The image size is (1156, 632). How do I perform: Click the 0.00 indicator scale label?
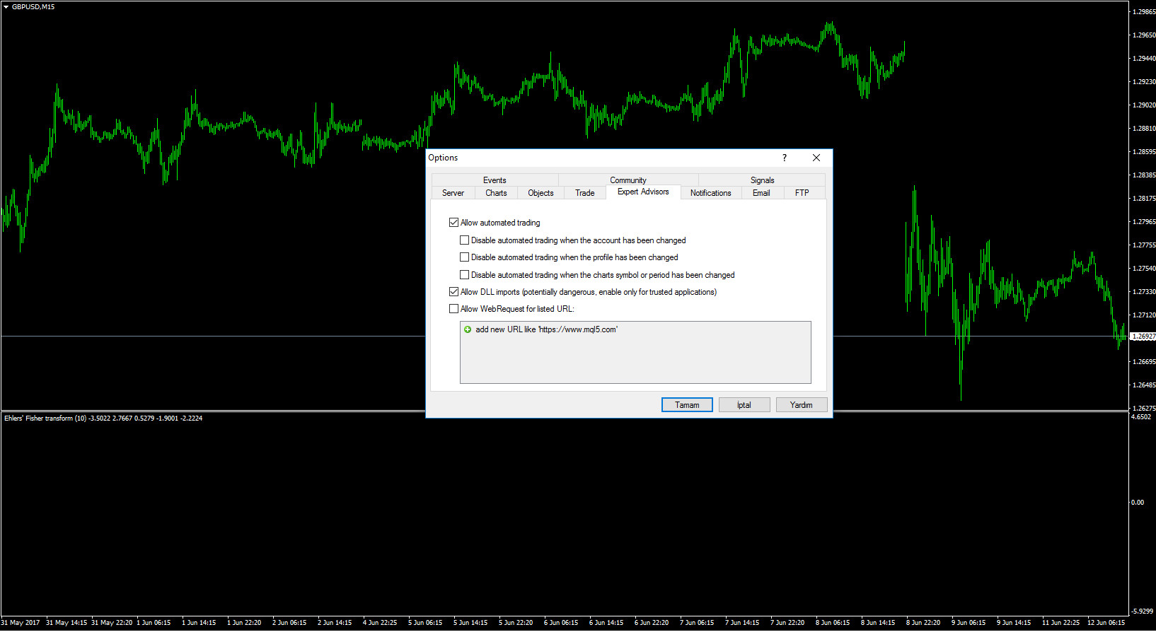[x=1138, y=503]
